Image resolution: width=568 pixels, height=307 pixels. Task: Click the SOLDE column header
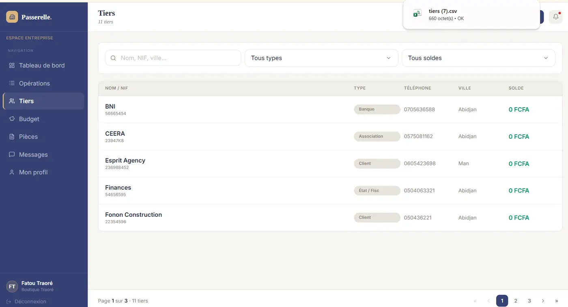(516, 88)
